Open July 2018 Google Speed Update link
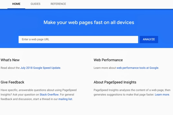 tap(40, 68)
